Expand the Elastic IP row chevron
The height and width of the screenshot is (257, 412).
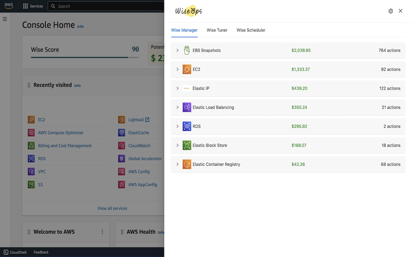[177, 88]
